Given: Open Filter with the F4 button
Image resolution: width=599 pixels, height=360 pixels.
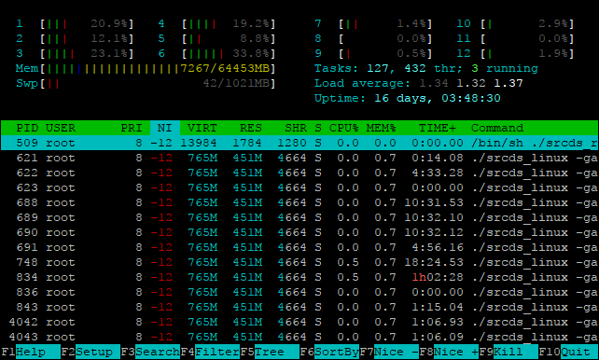Looking at the screenshot, I should coord(210,352).
